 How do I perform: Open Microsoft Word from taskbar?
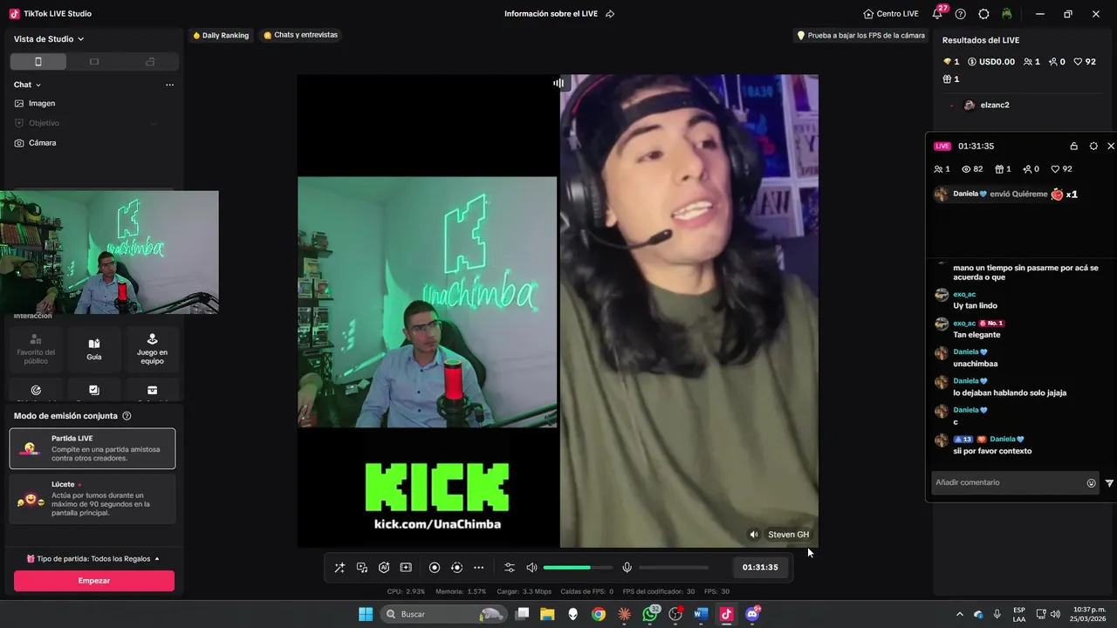coord(700,614)
